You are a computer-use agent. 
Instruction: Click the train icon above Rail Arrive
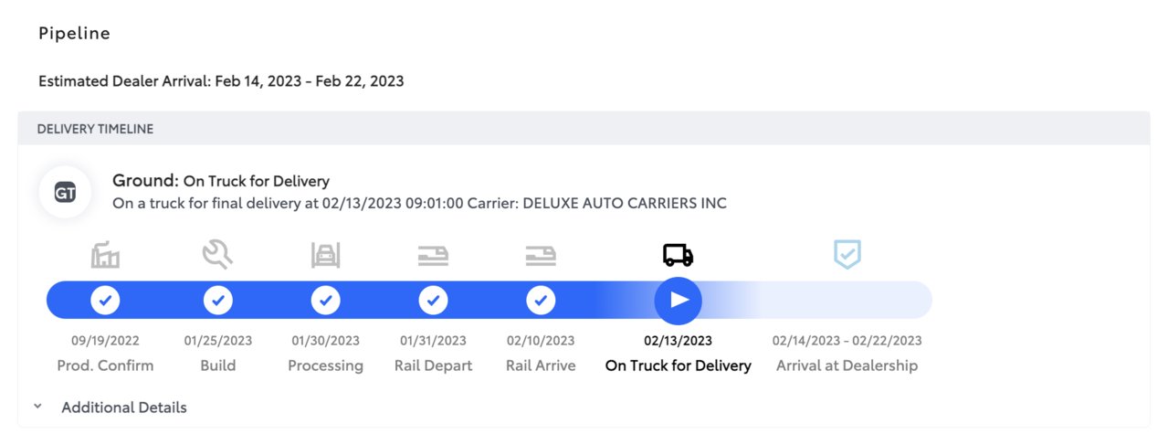[541, 256]
